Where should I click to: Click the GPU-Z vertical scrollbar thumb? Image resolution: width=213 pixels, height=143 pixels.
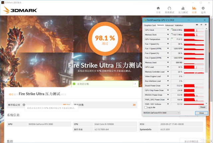[206, 51]
